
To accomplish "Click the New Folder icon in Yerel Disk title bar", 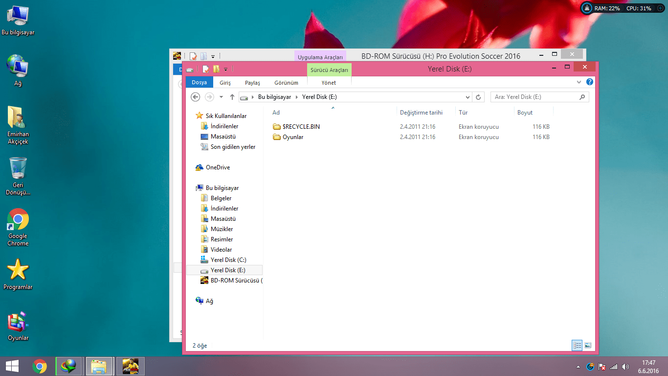I will coord(216,69).
